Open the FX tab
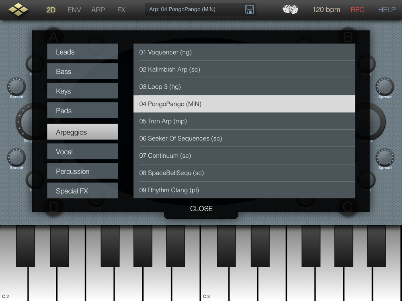The width and height of the screenshot is (402, 301). [121, 10]
